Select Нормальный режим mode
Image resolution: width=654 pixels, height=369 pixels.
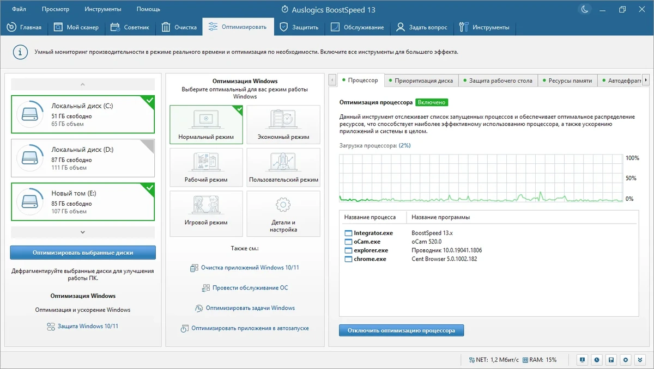(x=206, y=125)
